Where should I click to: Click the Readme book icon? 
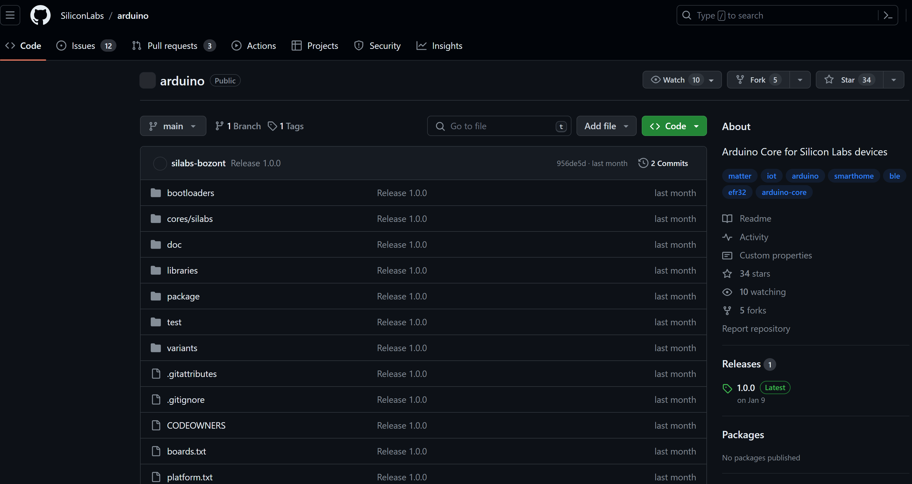727,219
